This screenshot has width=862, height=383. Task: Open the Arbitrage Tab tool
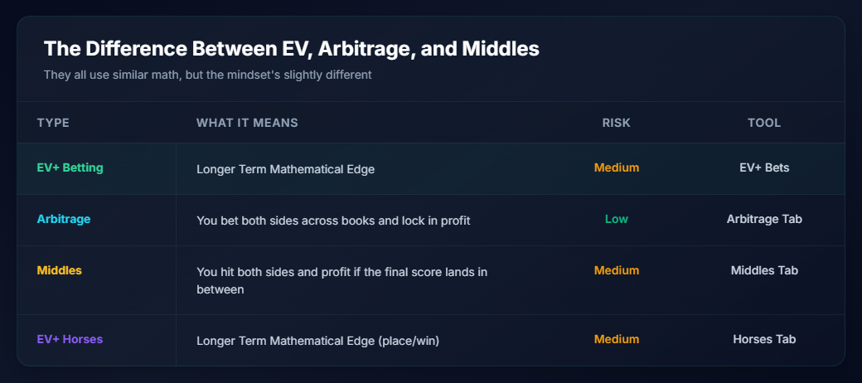point(764,220)
